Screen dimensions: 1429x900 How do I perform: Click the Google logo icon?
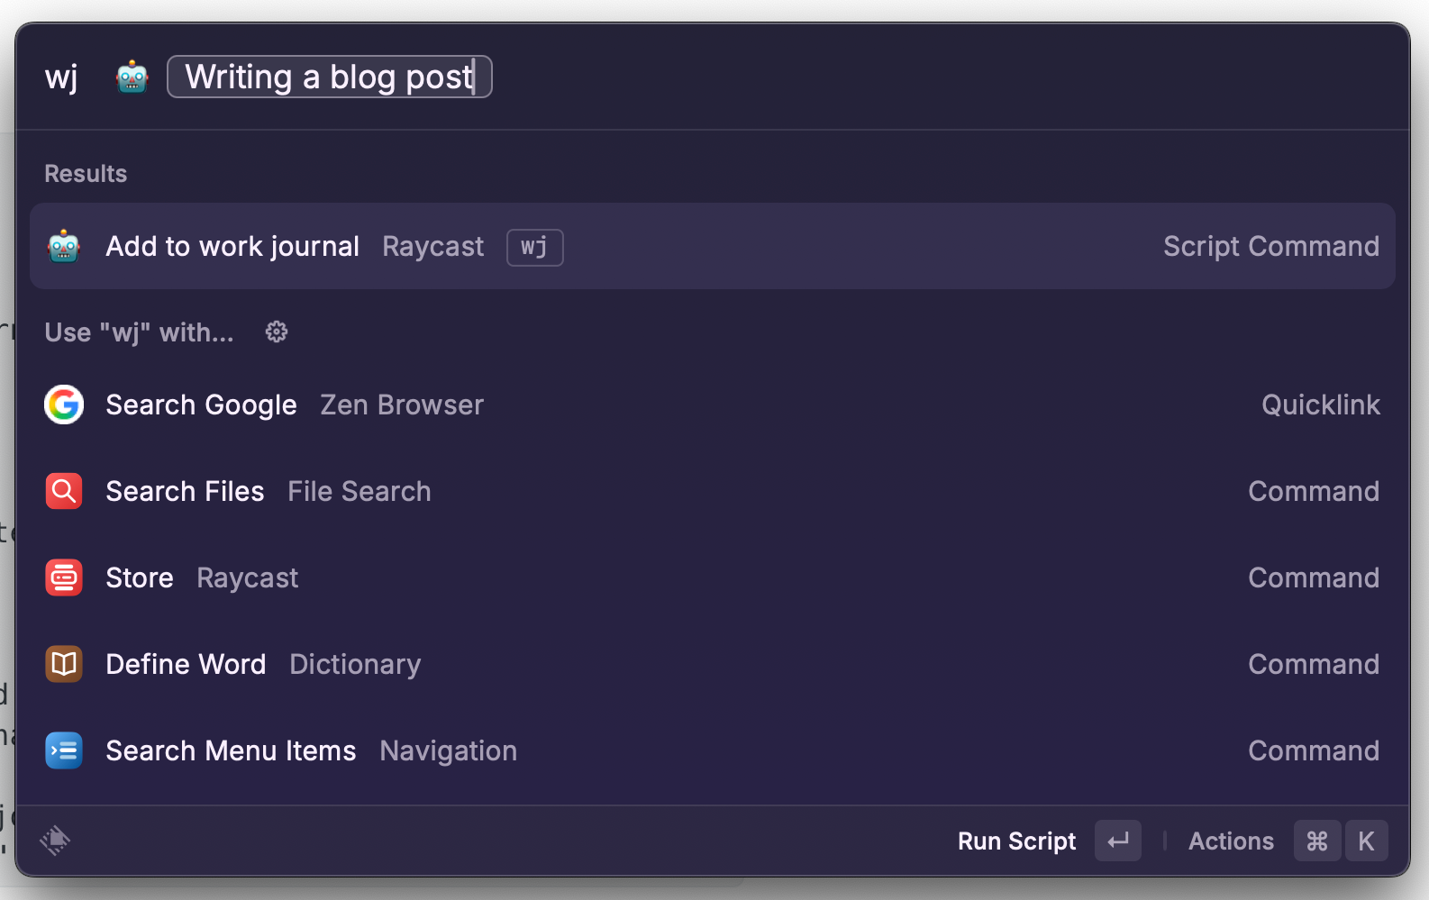click(x=64, y=405)
